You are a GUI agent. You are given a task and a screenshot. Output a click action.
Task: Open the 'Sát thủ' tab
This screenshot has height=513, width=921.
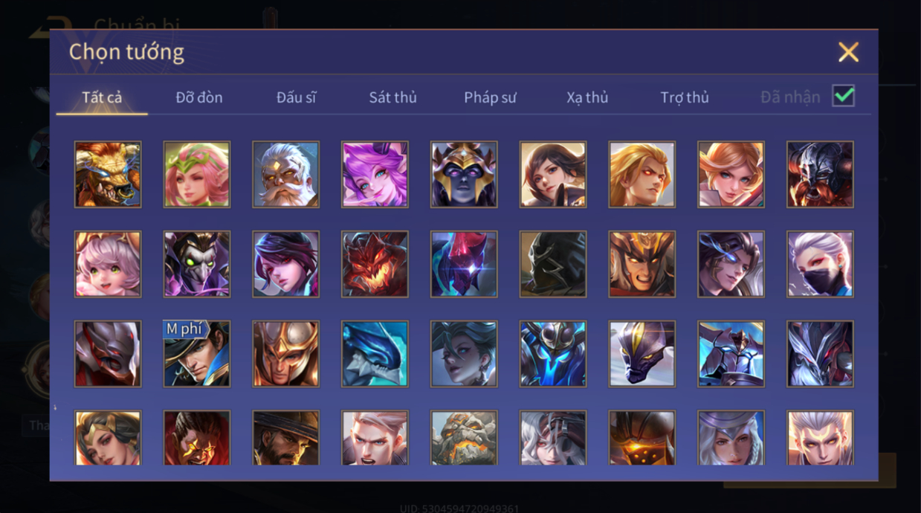click(392, 97)
